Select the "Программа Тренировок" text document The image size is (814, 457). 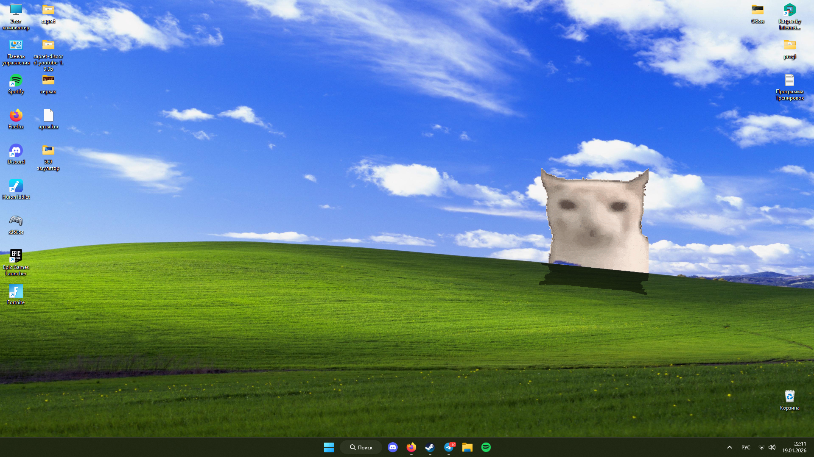(x=790, y=87)
